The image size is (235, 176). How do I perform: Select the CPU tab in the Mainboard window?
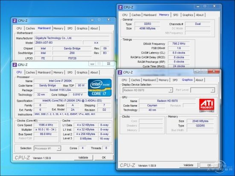[x=19, y=28]
